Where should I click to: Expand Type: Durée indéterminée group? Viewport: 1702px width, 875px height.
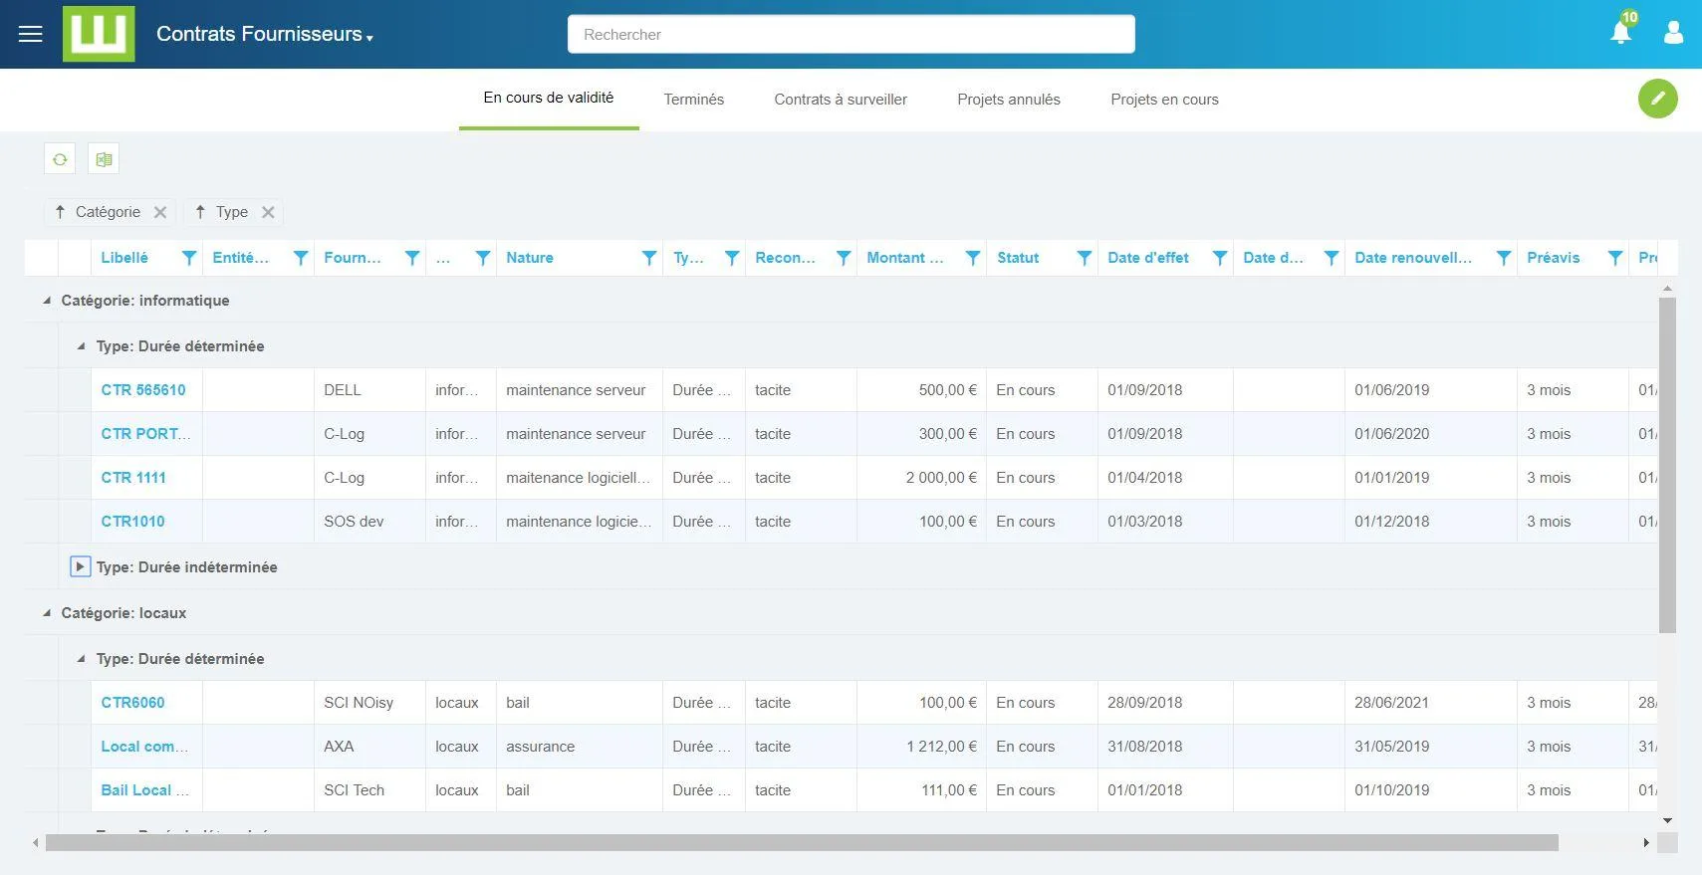pyautogui.click(x=81, y=566)
